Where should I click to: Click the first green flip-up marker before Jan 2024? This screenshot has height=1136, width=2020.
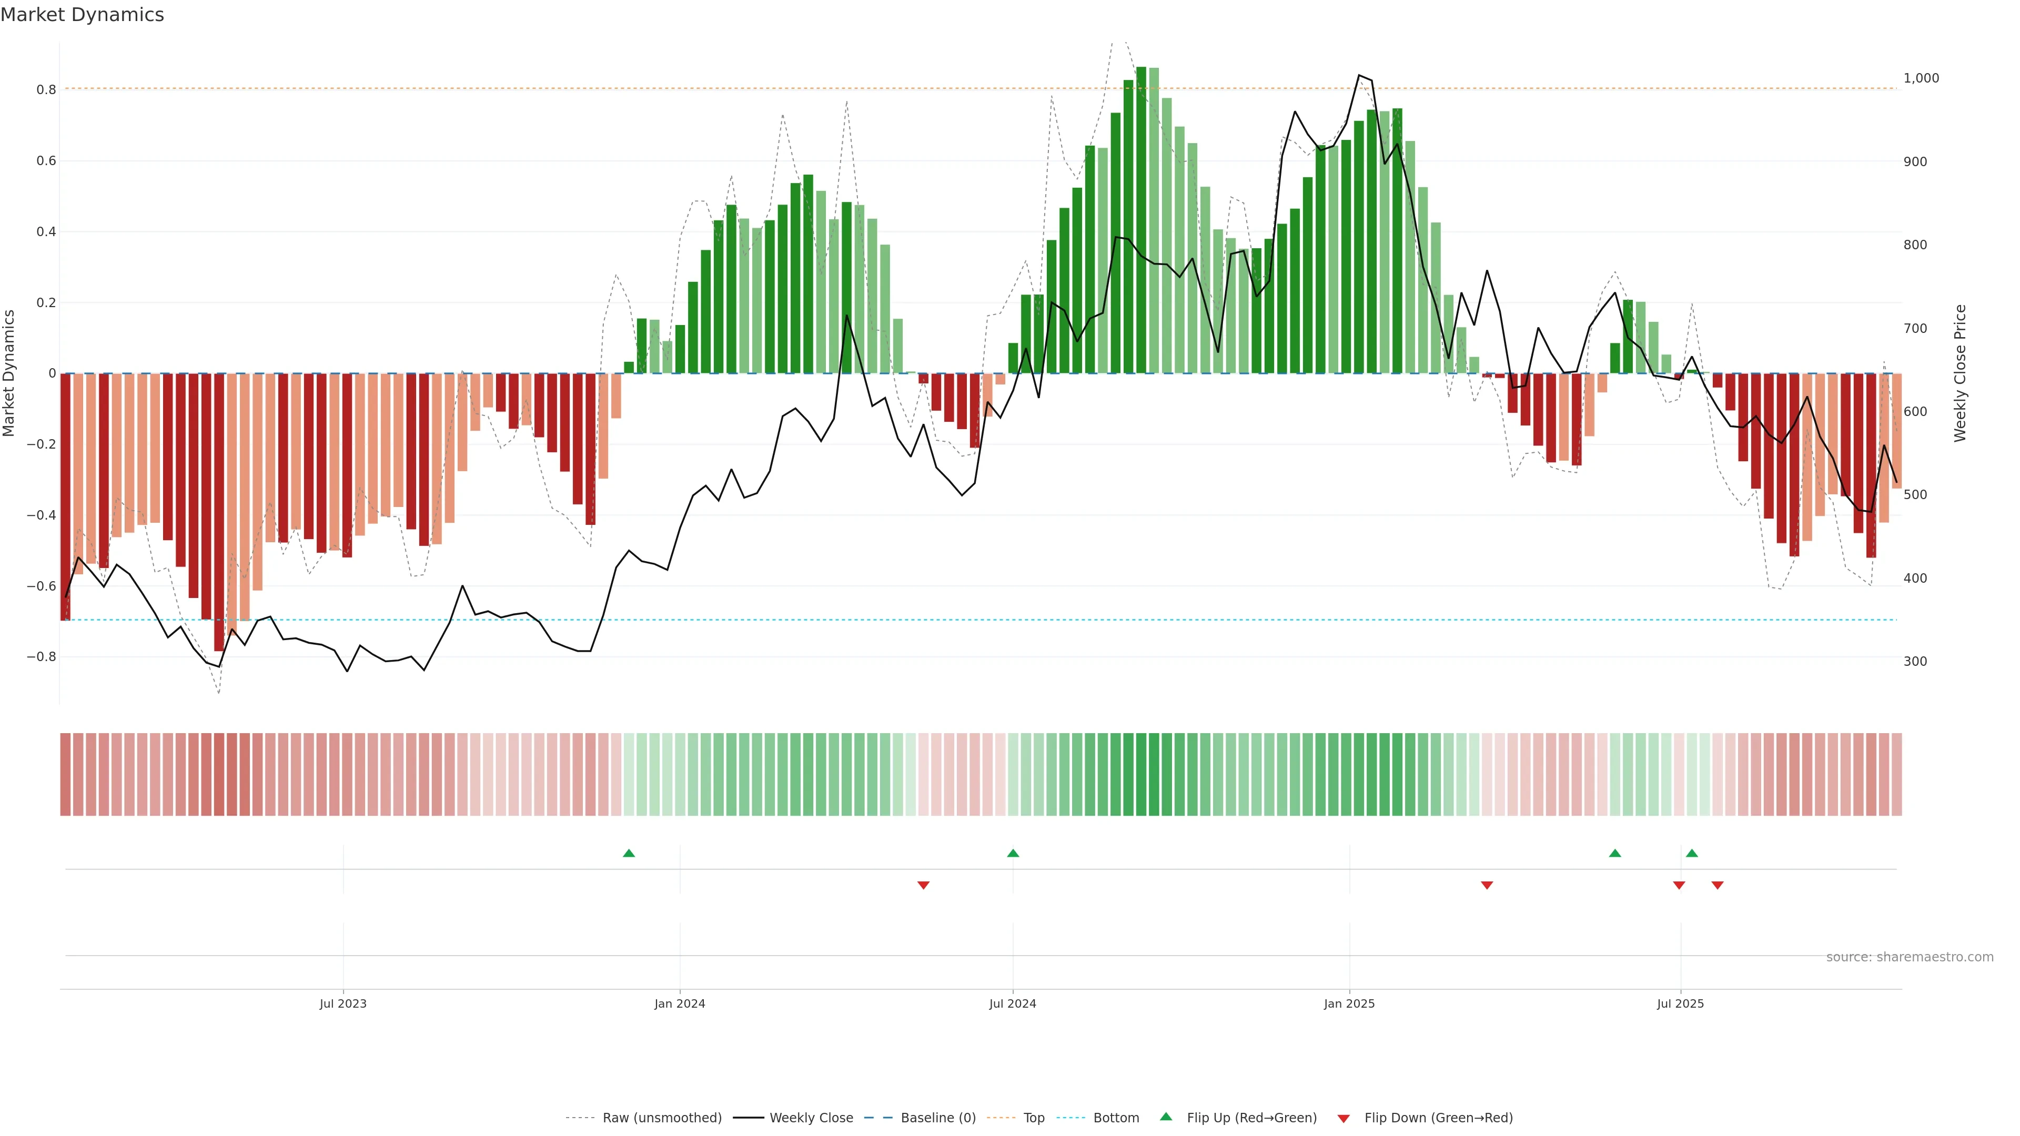(628, 853)
